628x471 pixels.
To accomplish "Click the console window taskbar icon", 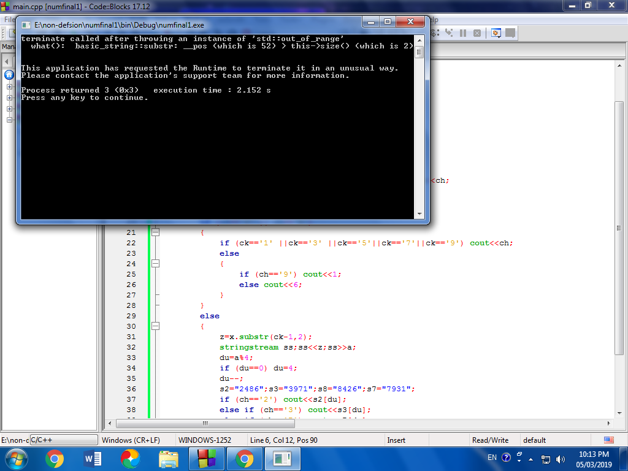I will click(x=282, y=458).
